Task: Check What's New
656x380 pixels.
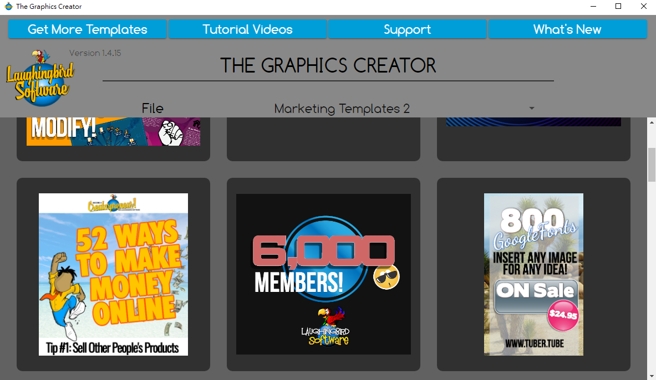Action: click(x=568, y=29)
